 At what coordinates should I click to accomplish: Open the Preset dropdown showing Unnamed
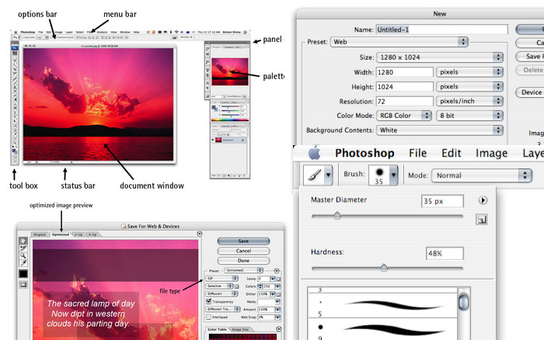[243, 270]
